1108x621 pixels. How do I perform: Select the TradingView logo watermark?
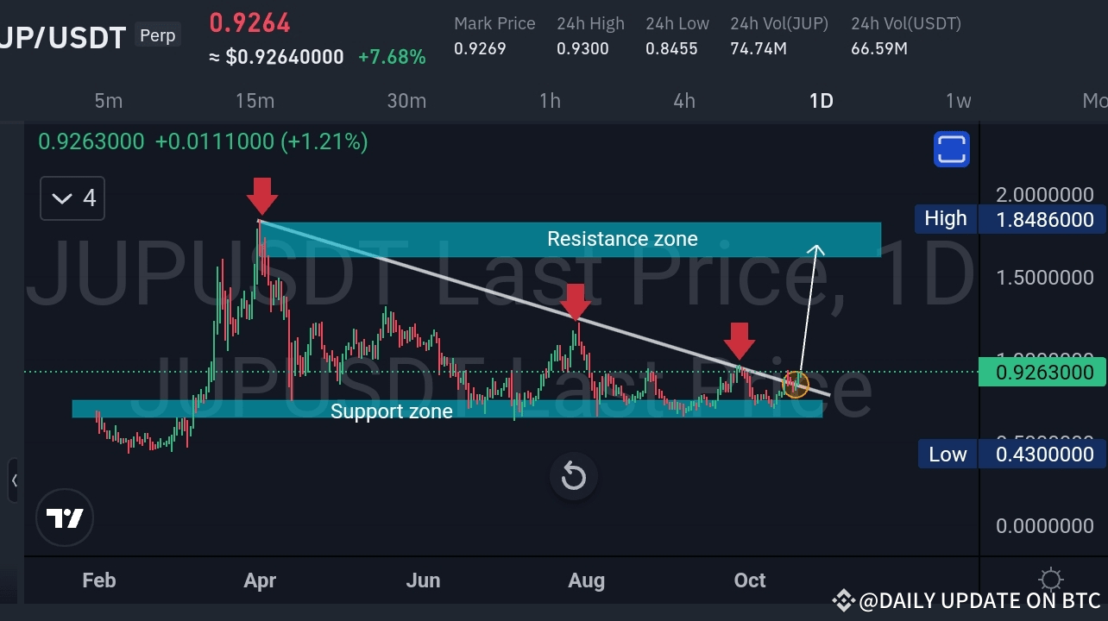coord(65,517)
